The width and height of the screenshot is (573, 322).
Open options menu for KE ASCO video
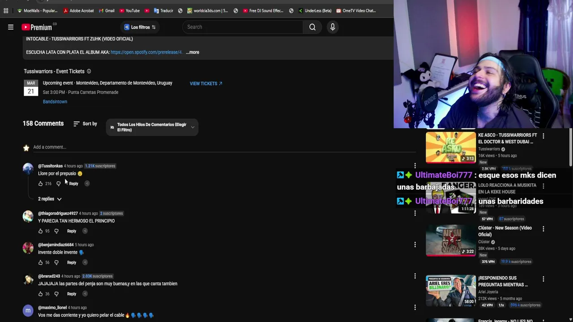coord(543,136)
